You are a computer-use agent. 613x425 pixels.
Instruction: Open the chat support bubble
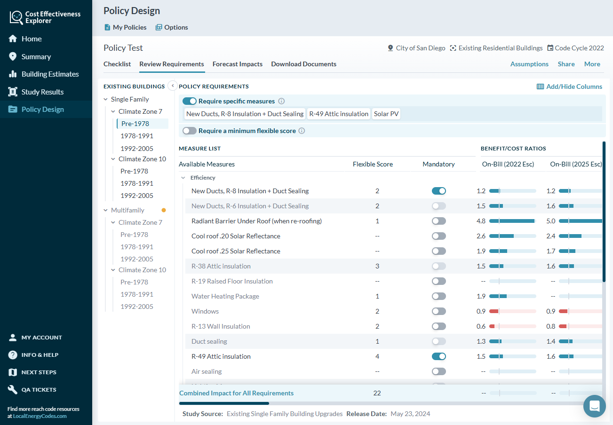tap(595, 406)
